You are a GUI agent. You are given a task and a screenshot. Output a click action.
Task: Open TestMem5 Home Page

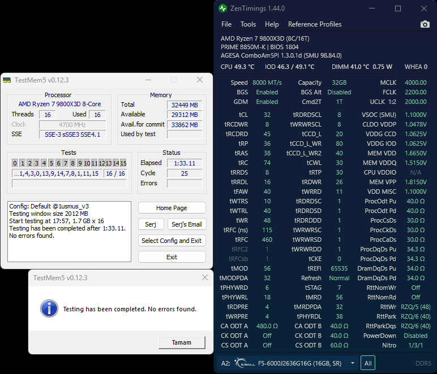172,208
